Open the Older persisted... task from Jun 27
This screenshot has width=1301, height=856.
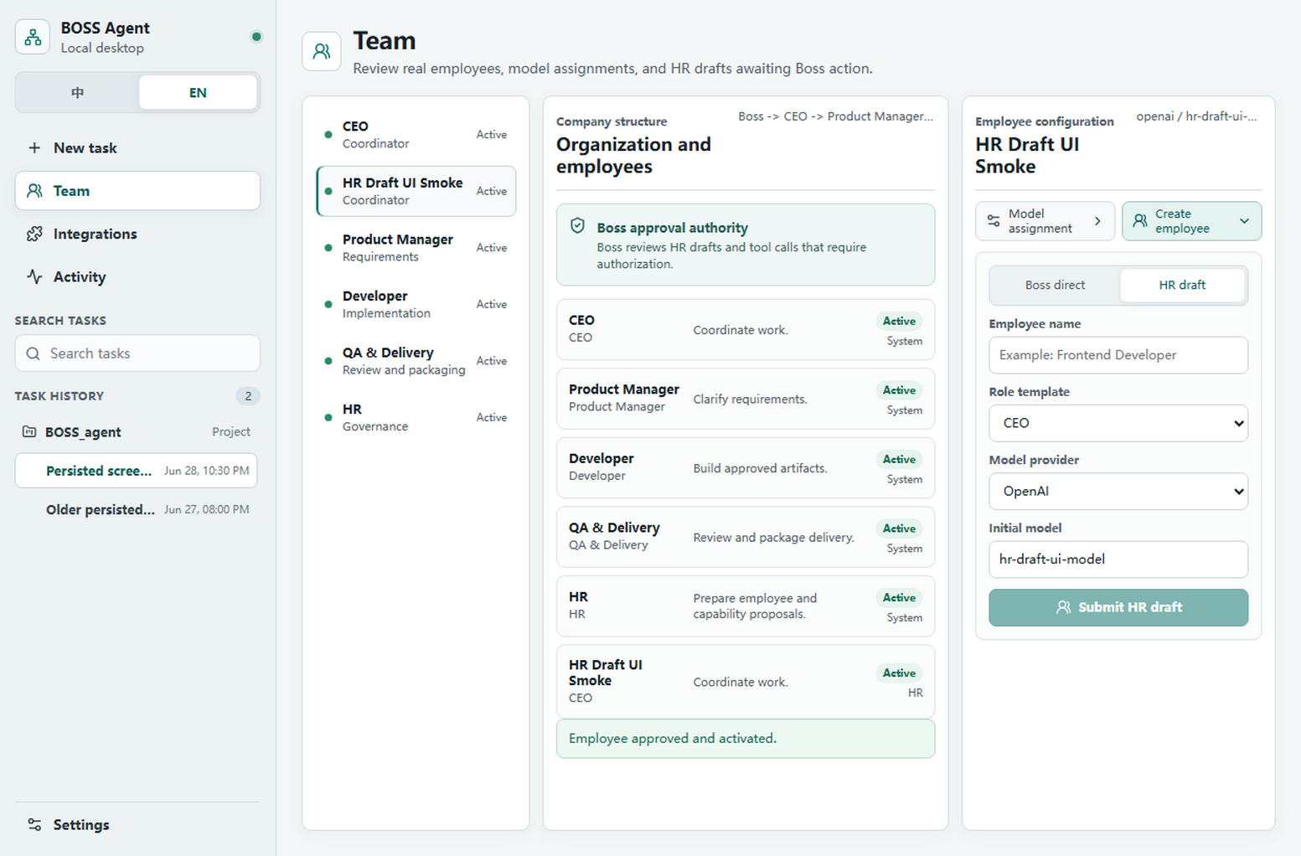point(136,509)
